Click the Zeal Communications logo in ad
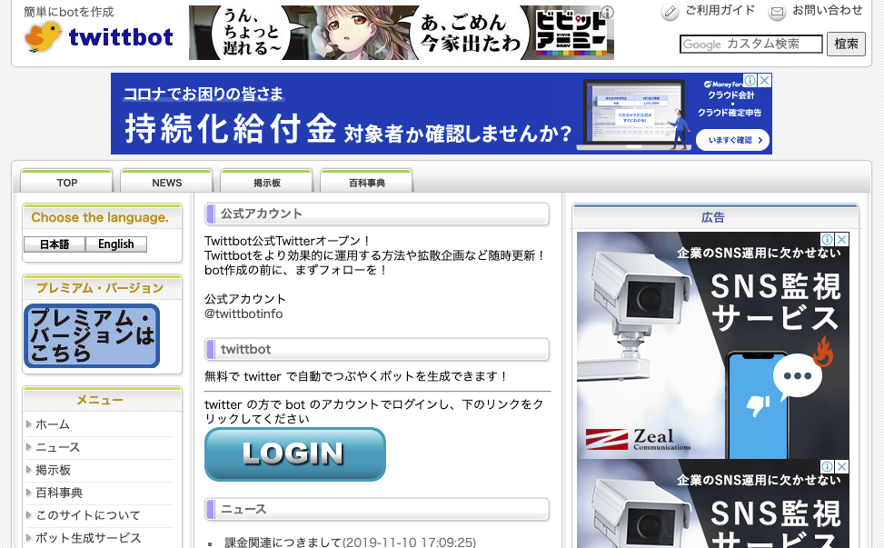This screenshot has width=884, height=548. pyautogui.click(x=638, y=439)
